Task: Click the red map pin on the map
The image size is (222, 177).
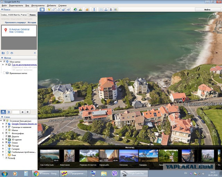Action: (x=183, y=99)
